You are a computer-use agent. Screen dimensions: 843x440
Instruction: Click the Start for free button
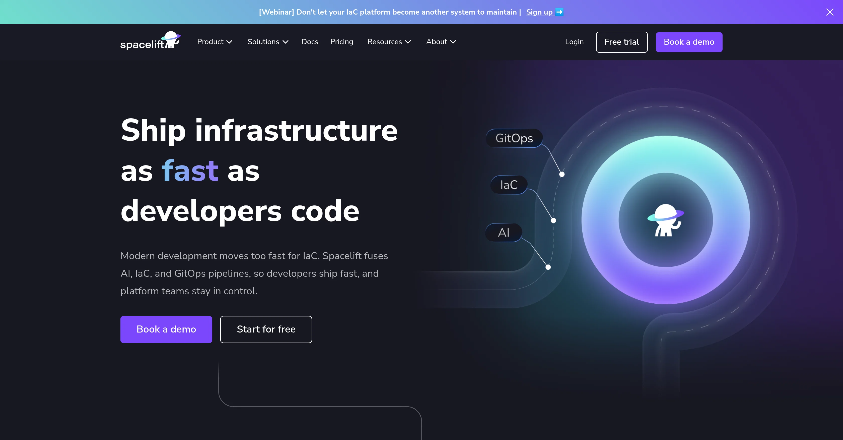tap(266, 329)
